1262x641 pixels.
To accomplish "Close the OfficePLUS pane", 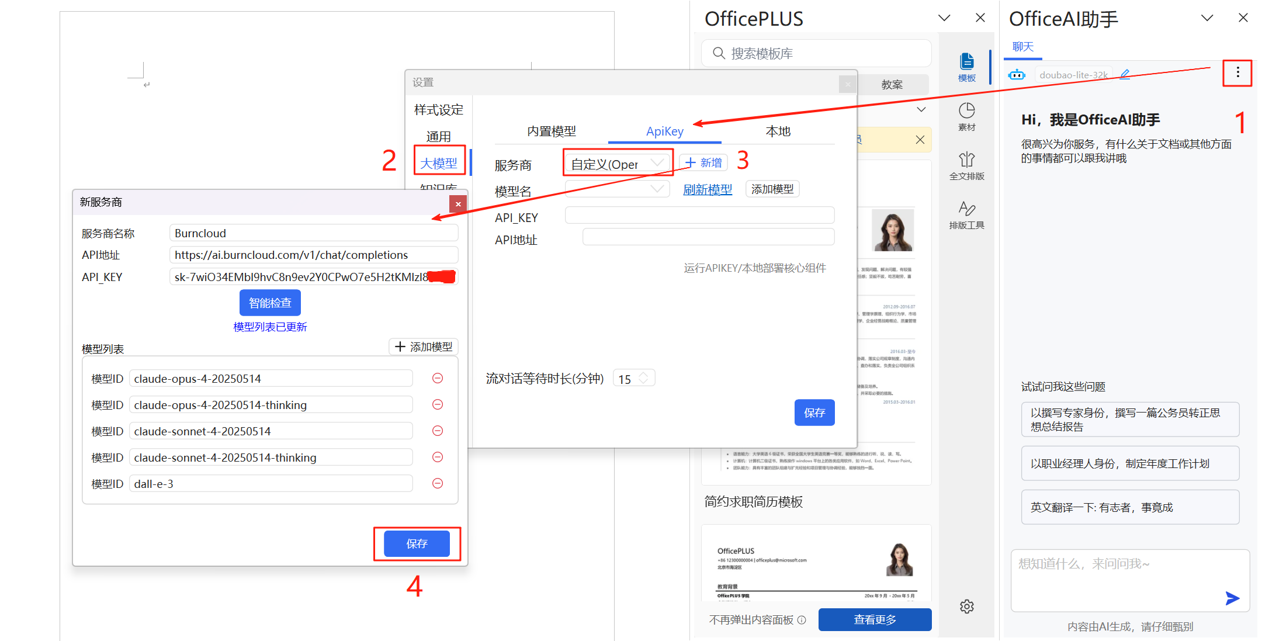I will pos(980,18).
